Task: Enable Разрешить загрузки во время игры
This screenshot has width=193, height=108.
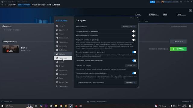Action: coord(134,40)
